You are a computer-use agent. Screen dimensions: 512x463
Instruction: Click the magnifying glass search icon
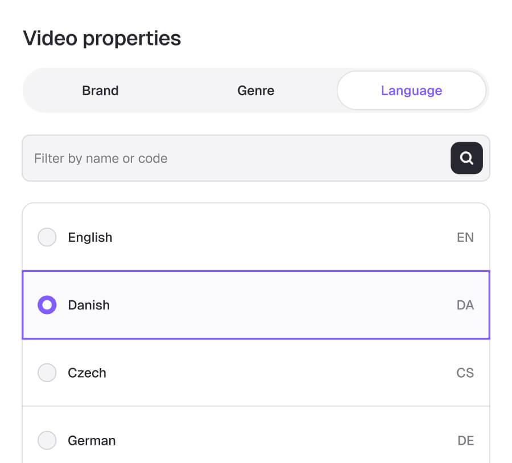(x=466, y=158)
